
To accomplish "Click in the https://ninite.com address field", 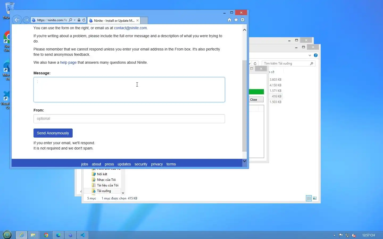I will pos(52,20).
